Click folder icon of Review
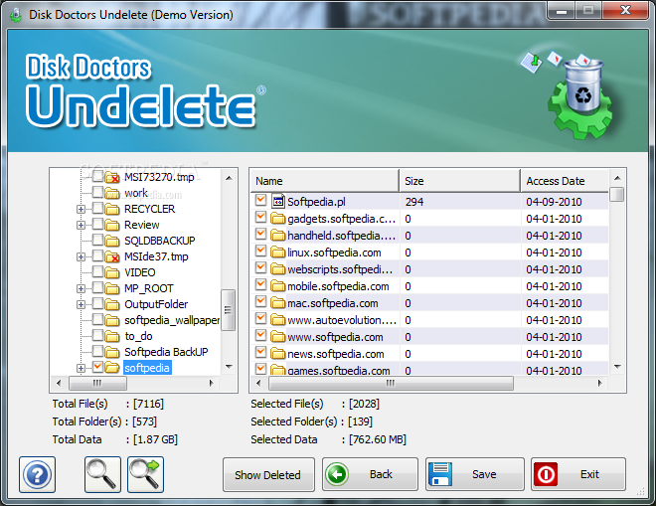656x506 pixels. (112, 225)
